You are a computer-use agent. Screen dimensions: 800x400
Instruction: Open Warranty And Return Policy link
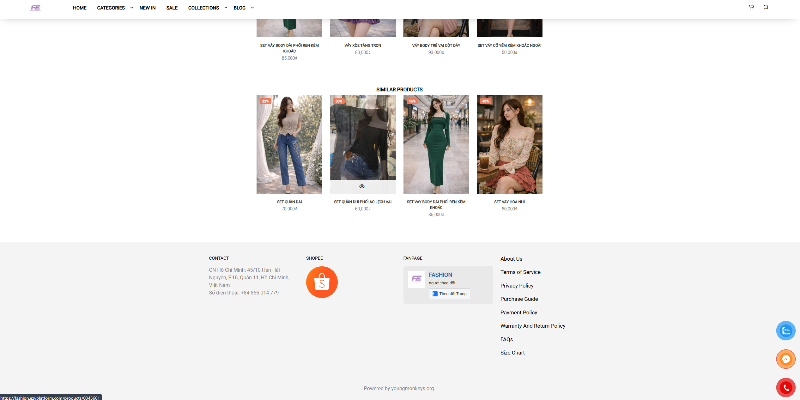(533, 326)
